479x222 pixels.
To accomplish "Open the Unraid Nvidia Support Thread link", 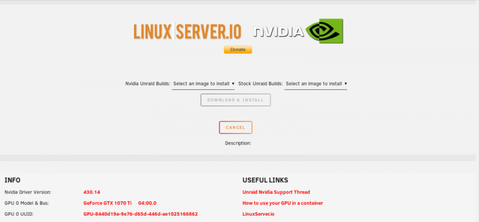I will tap(276, 192).
